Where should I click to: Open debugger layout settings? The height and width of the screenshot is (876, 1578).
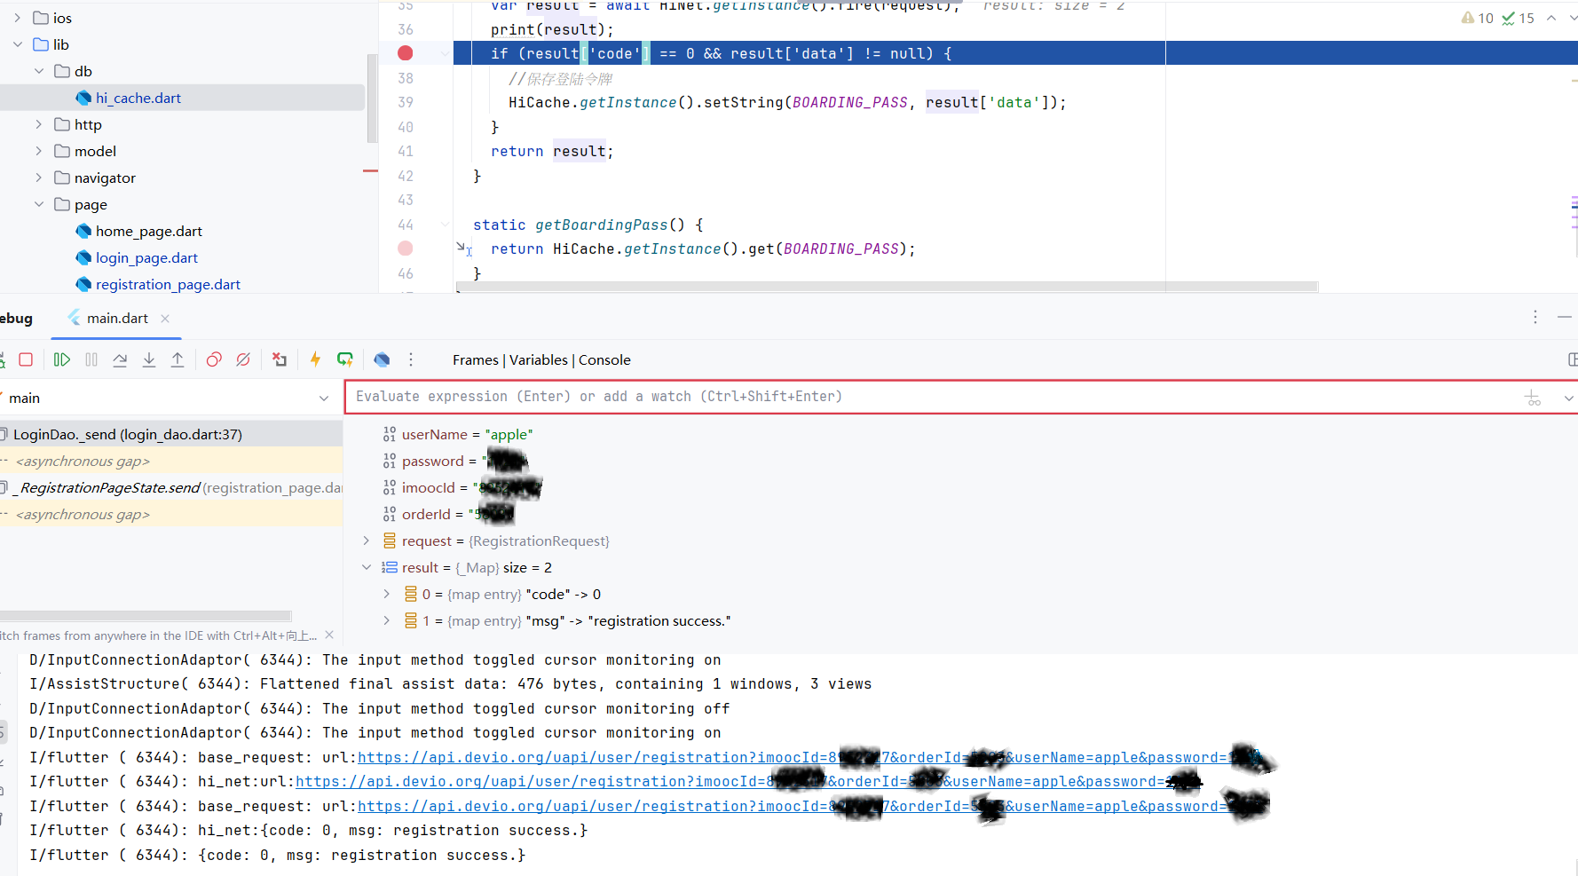tap(1573, 359)
